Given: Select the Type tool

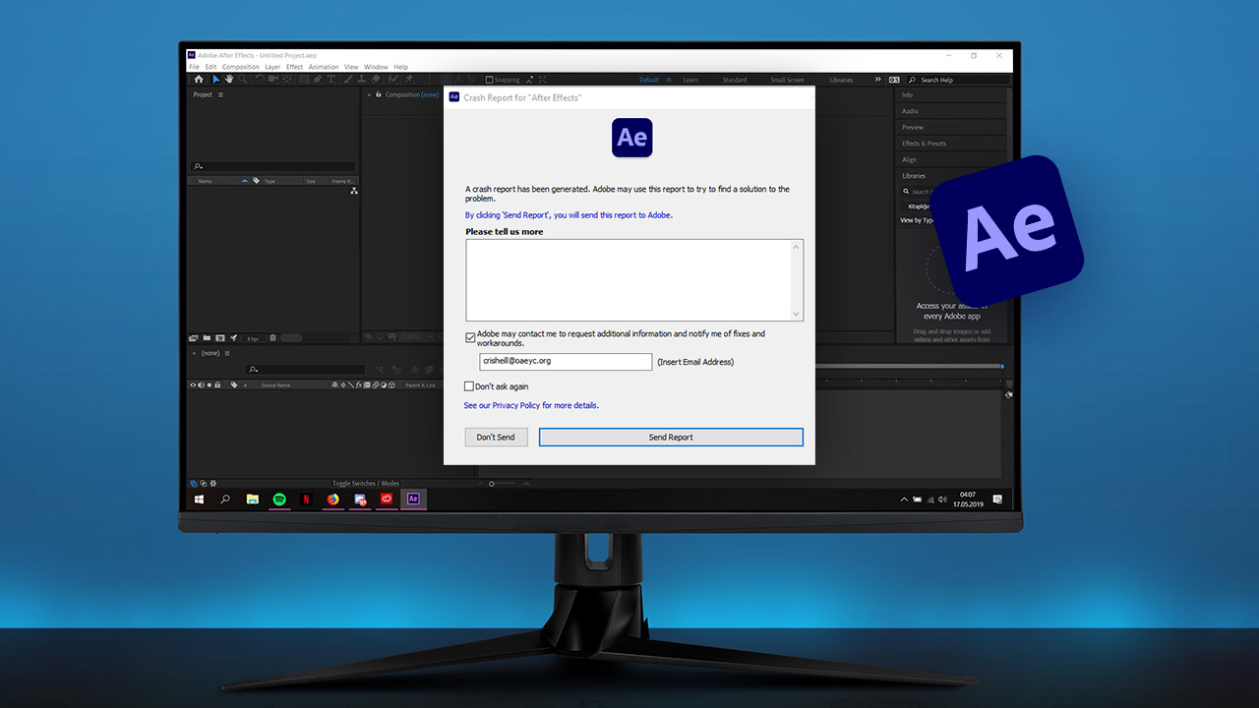Looking at the screenshot, I should 331,79.
